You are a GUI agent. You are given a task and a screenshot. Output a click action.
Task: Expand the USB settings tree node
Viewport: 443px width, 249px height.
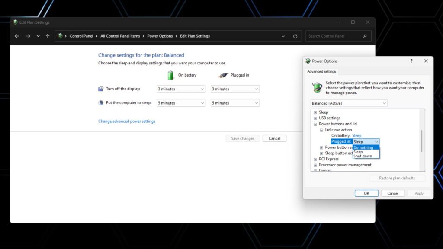pyautogui.click(x=315, y=118)
